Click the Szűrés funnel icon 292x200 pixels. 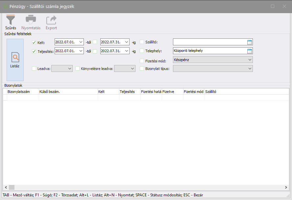tap(11, 20)
